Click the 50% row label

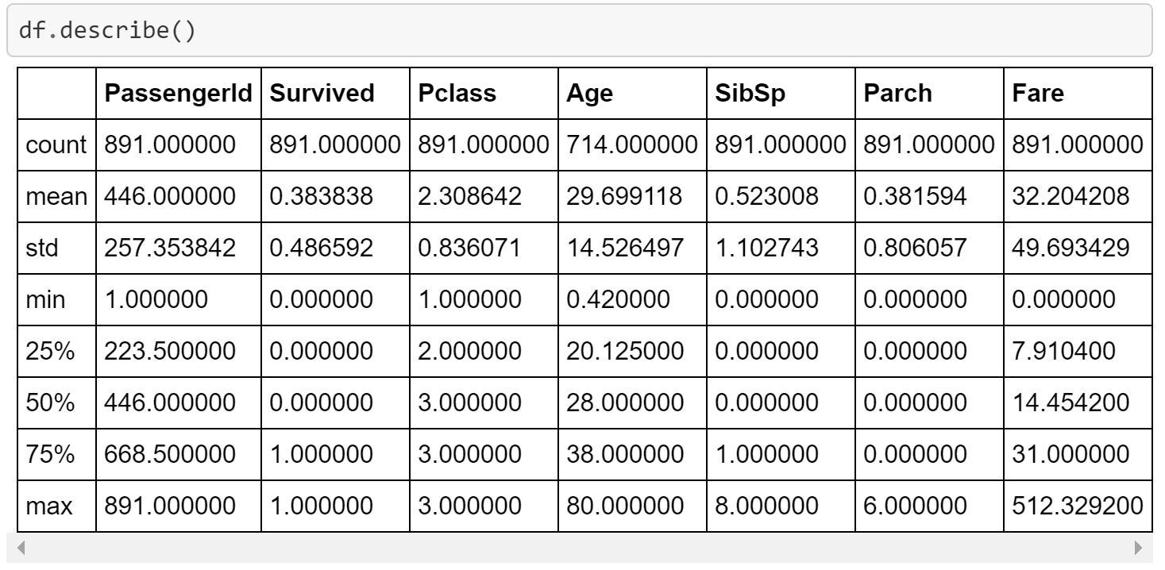coord(50,402)
